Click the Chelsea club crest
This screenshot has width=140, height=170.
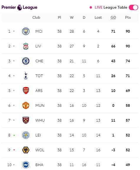(26, 61)
